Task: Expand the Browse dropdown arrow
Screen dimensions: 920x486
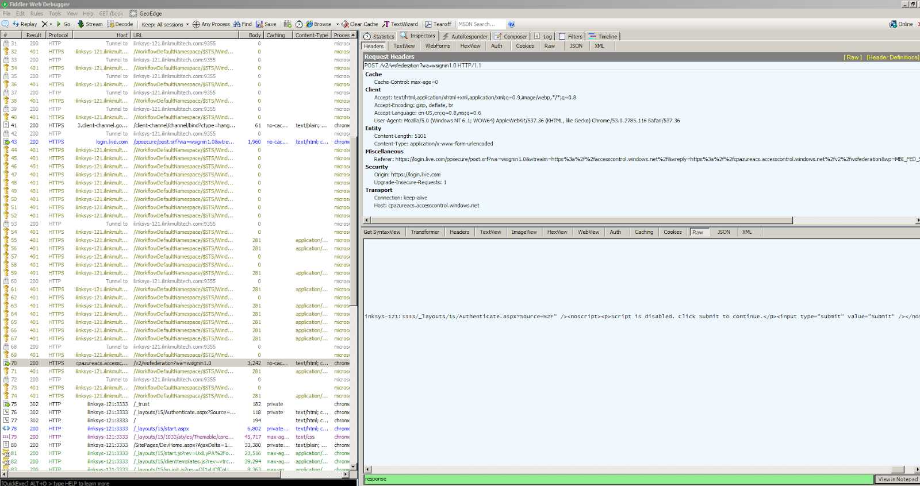Action: (x=338, y=24)
